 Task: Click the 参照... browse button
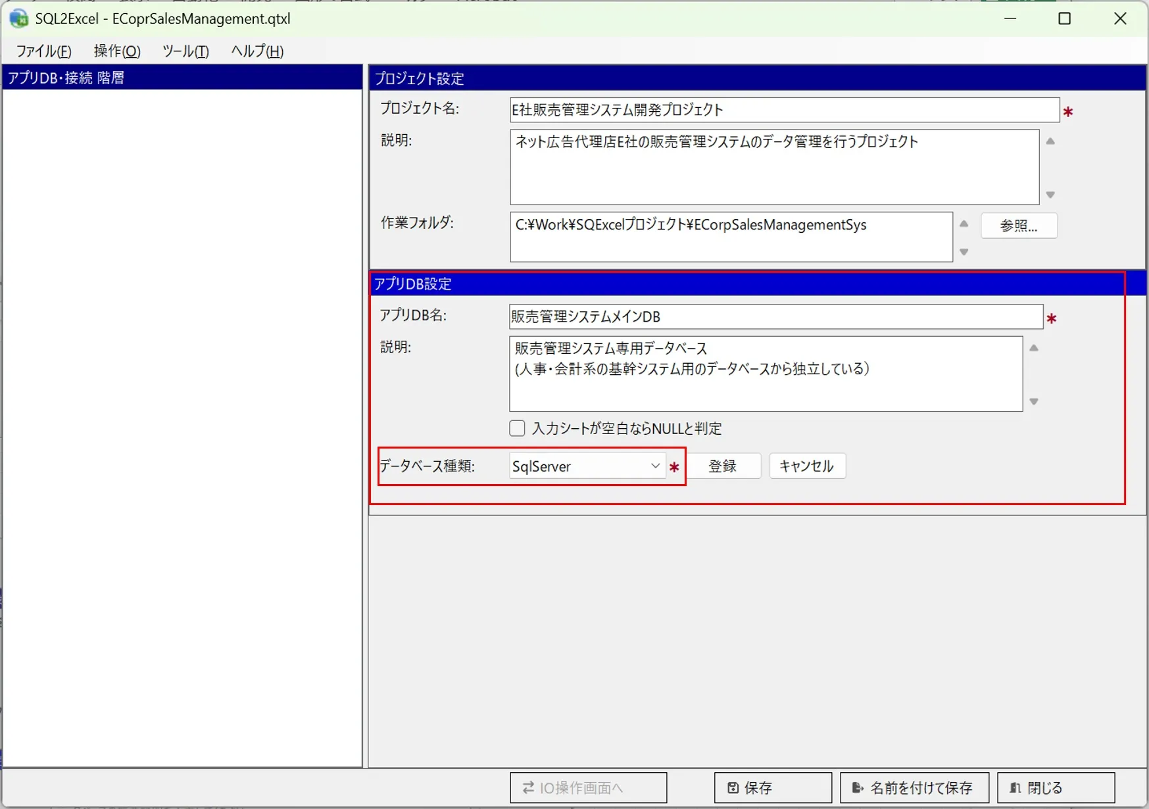pos(1019,226)
